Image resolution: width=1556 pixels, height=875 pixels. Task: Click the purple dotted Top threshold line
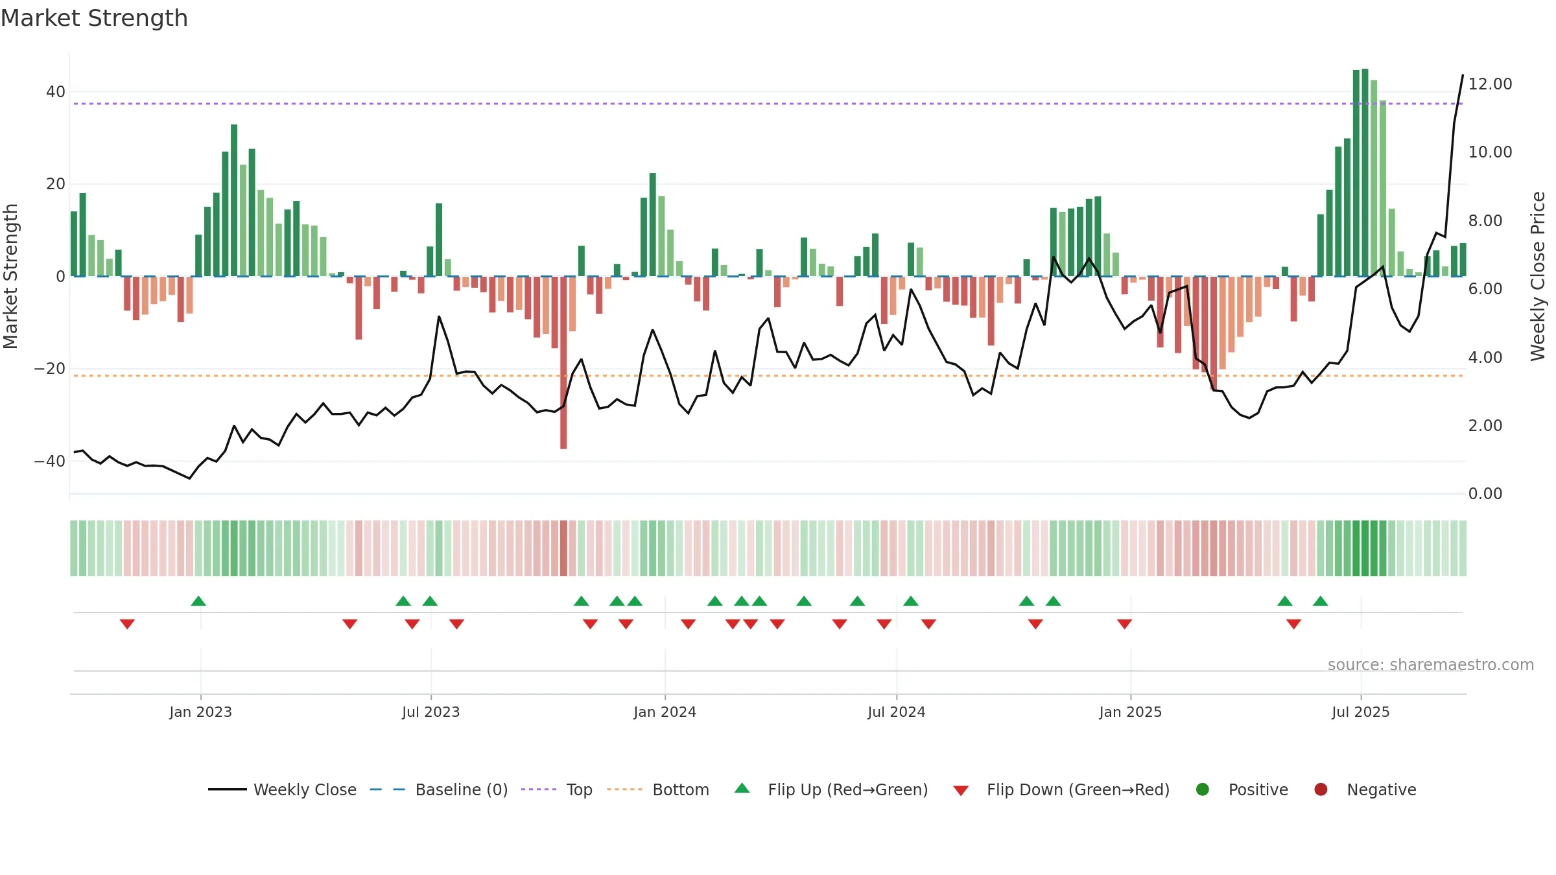768,104
